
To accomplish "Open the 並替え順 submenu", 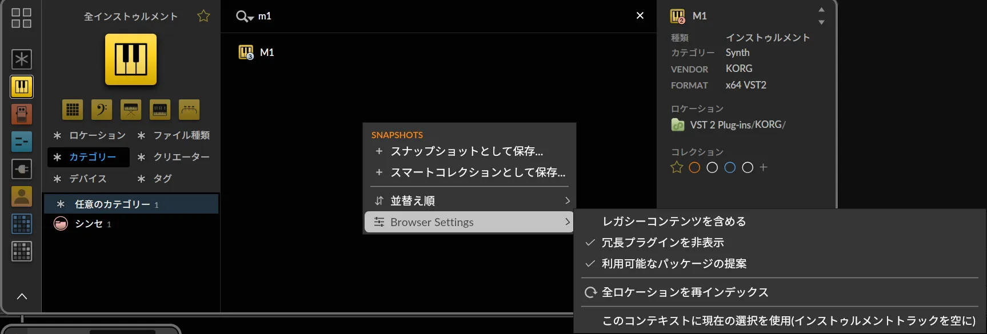I will point(469,201).
